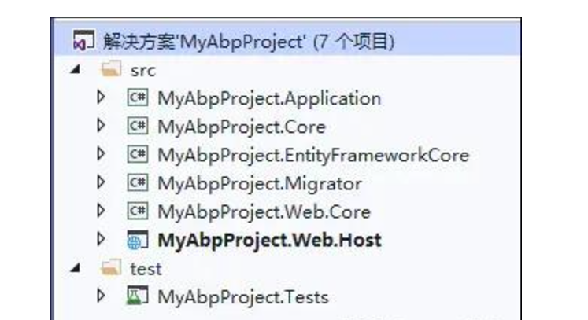Click the Visual Studio solution icon

click(x=83, y=41)
